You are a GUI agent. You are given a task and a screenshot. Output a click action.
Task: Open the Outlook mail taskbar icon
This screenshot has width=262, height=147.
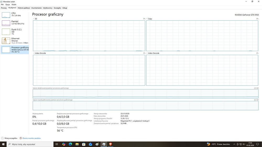pos(90,144)
